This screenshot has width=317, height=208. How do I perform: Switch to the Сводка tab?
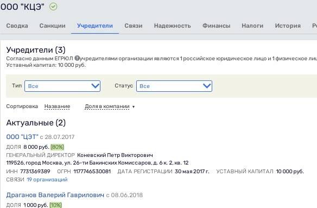pos(17,26)
